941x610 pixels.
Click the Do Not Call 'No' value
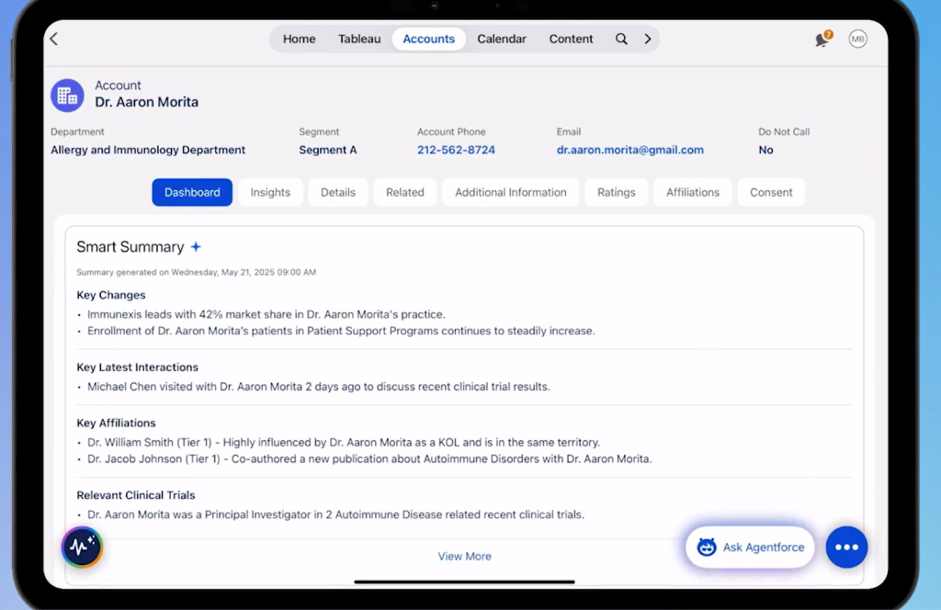[765, 150]
